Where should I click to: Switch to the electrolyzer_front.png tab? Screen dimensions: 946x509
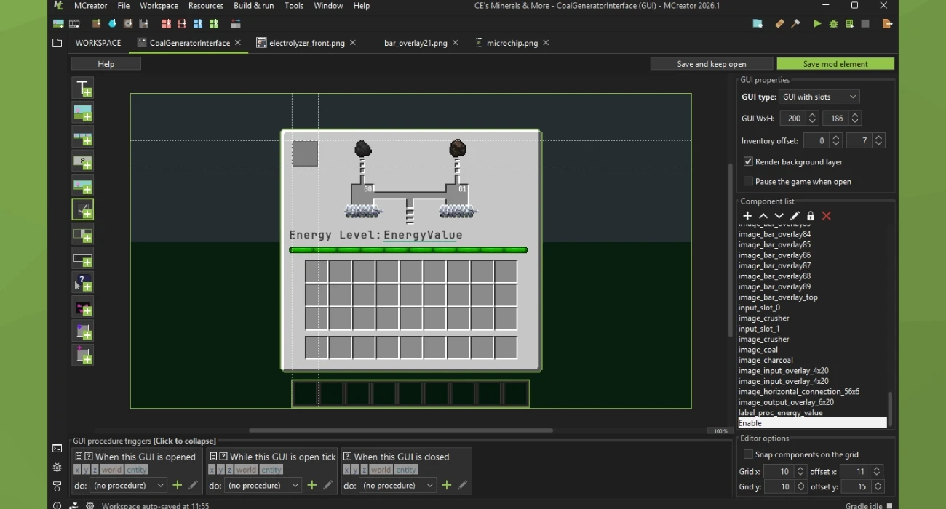pyautogui.click(x=306, y=43)
